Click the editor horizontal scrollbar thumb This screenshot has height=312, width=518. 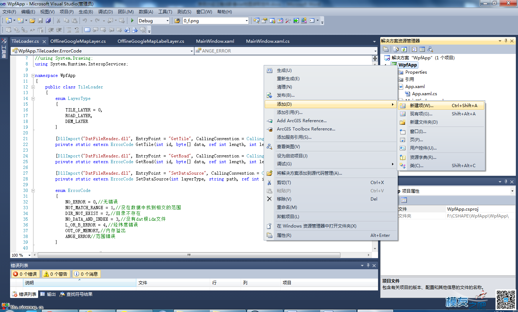(x=189, y=255)
